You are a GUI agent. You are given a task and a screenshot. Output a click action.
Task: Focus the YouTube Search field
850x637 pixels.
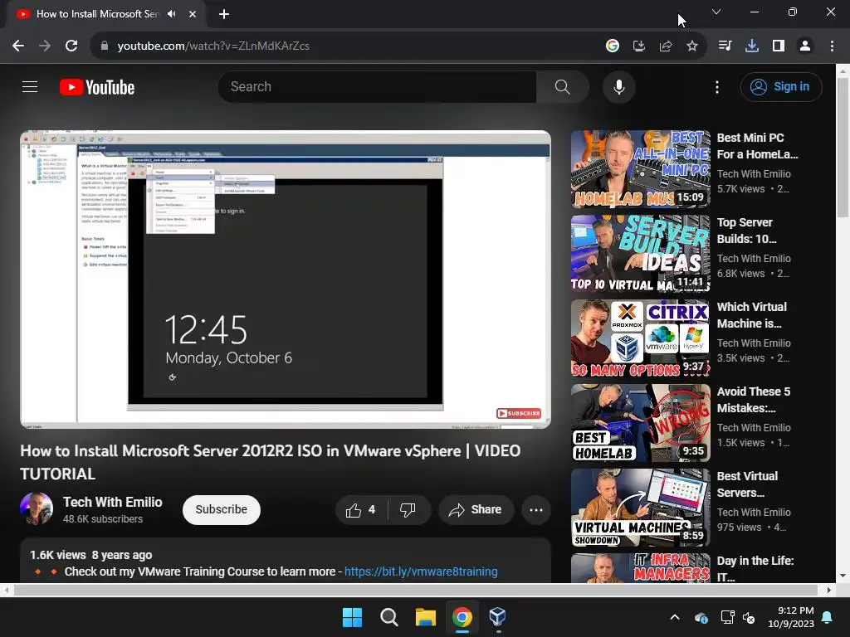[377, 86]
